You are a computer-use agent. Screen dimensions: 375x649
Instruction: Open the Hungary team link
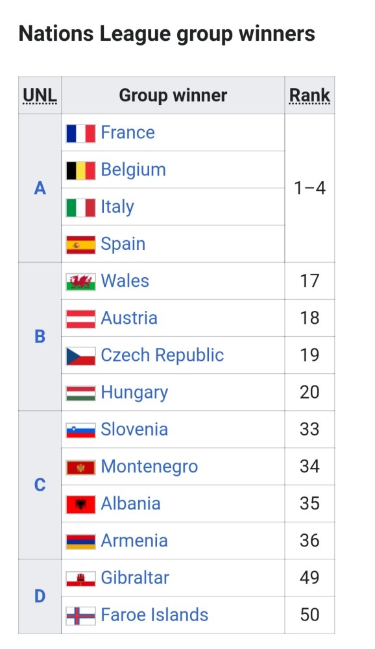[134, 393]
